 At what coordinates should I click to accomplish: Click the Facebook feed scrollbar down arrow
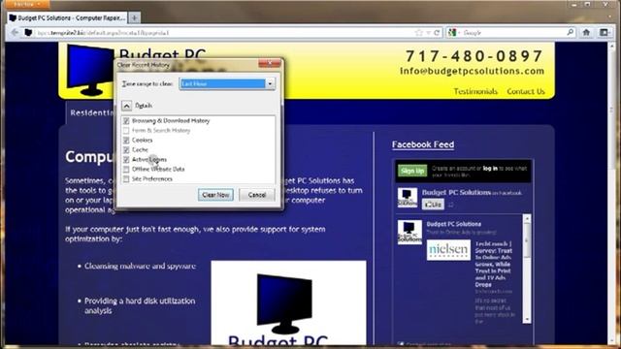pyautogui.click(x=527, y=319)
